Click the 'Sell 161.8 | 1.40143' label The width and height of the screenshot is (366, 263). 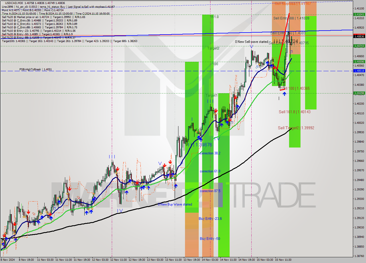295,112
